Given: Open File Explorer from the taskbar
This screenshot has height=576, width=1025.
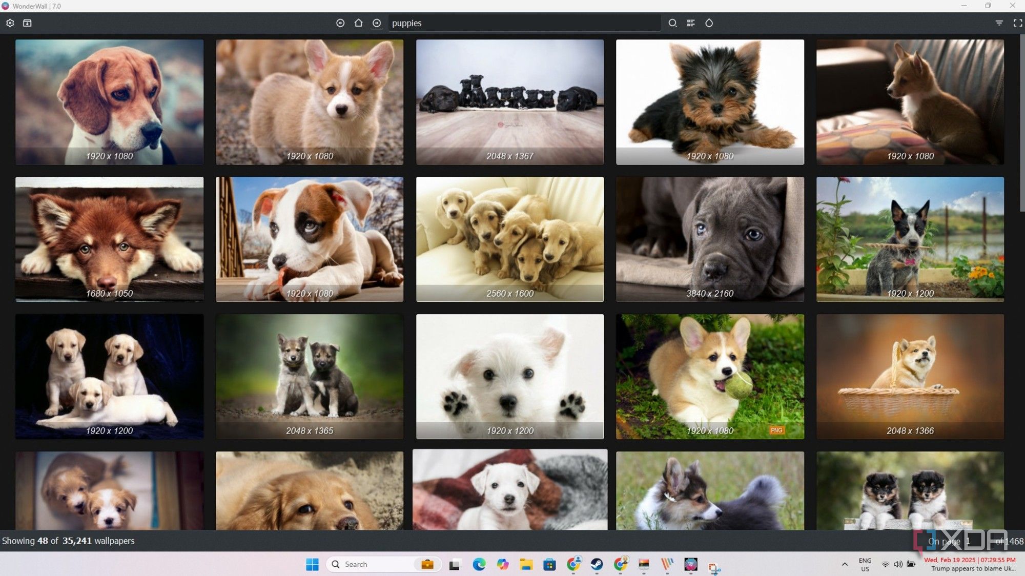Looking at the screenshot, I should 526,565.
